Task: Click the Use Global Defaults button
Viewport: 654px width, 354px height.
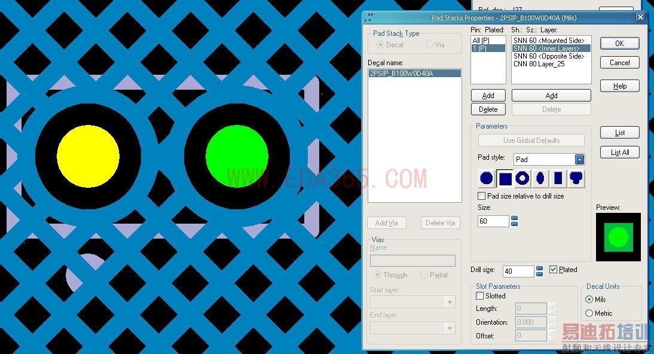Action: 531,141
